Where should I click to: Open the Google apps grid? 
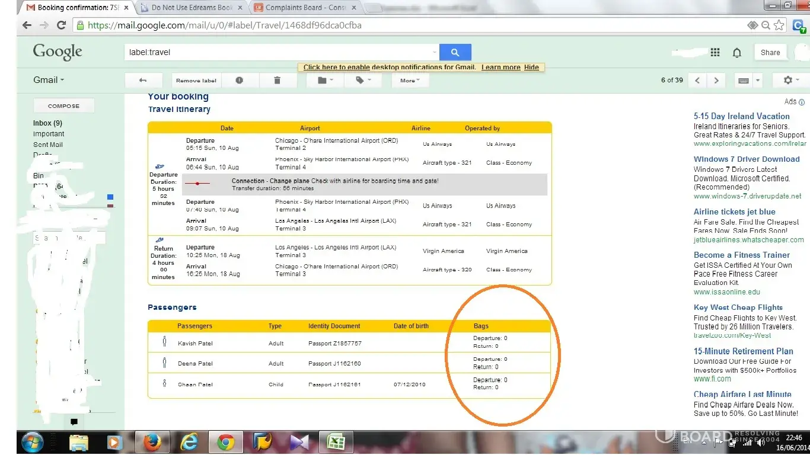click(x=715, y=52)
